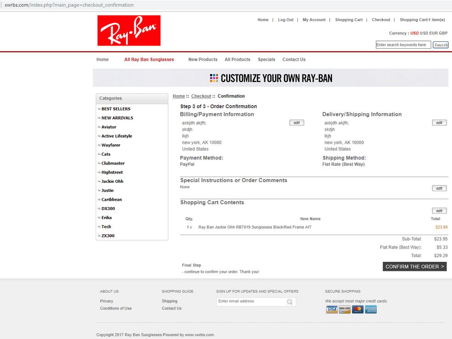Open Aviator category

click(109, 127)
